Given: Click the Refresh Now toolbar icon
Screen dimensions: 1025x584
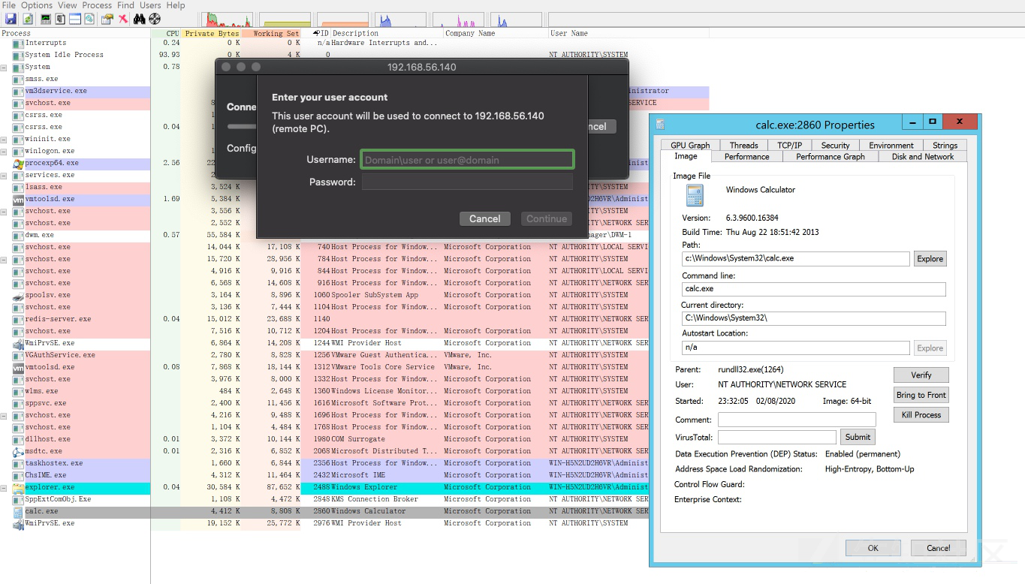Looking at the screenshot, I should click(28, 18).
